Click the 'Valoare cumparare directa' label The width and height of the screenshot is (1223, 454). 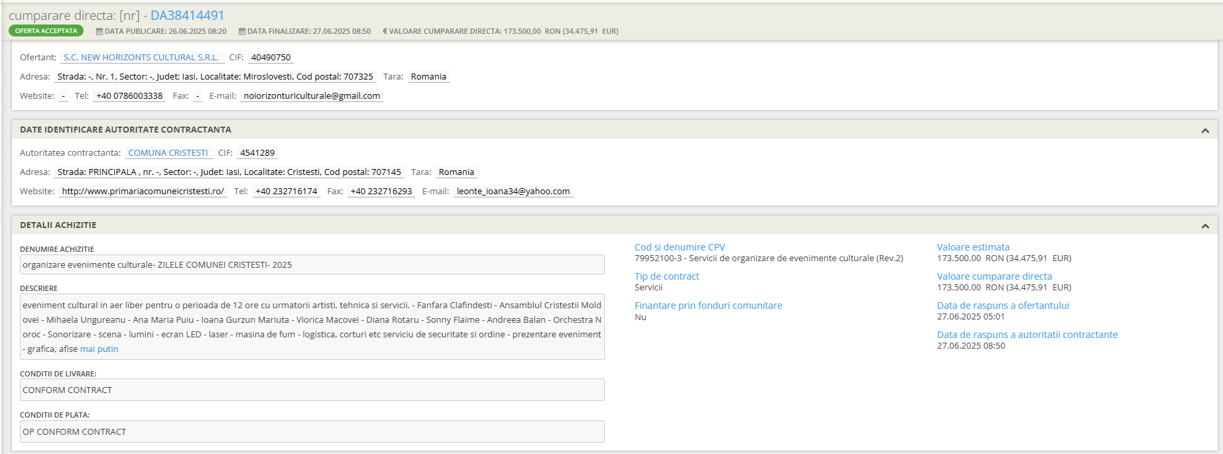coord(994,276)
